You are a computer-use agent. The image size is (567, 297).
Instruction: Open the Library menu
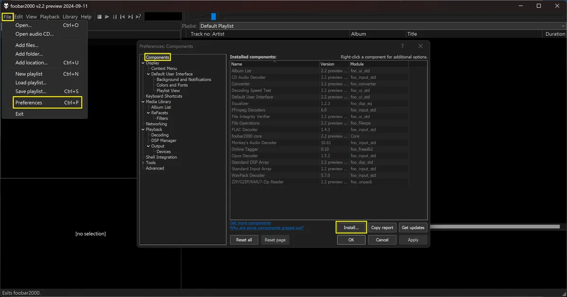(x=70, y=16)
